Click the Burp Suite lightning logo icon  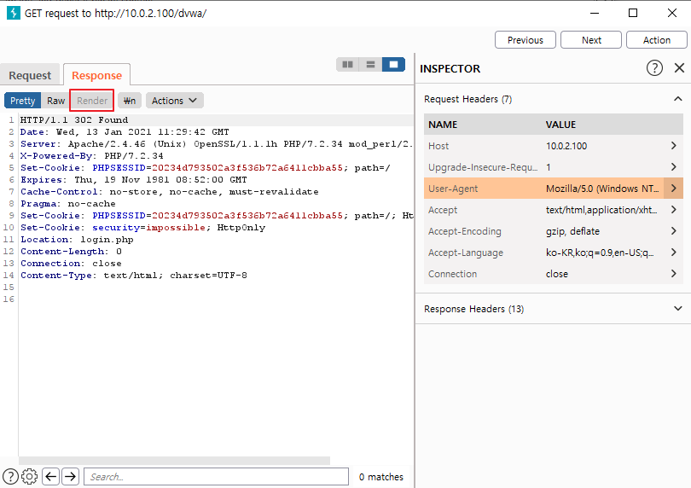tap(13, 13)
